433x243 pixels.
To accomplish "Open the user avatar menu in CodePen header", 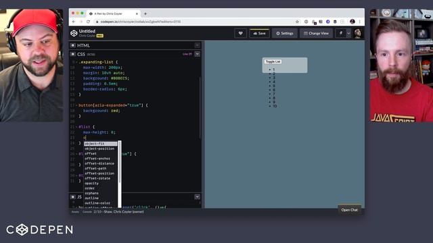I will [x=358, y=33].
